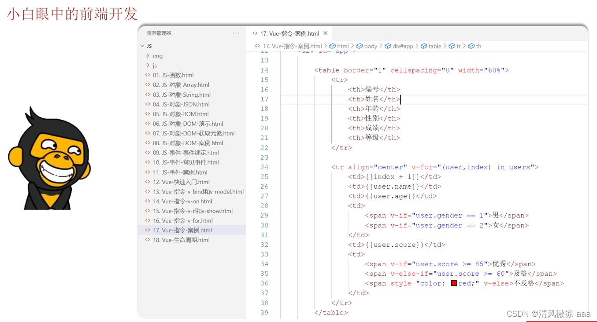Screen dimensions: 597x322
Task: Place cursor in <th>编号</th> line
Action: click(x=374, y=90)
